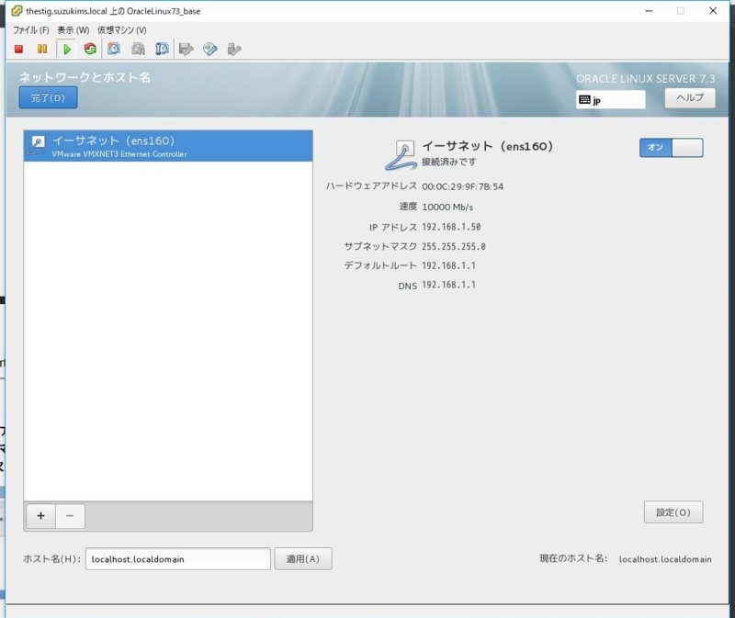The height and width of the screenshot is (618, 735).
Task: Open the ファイル (F) menu
Action: click(31, 30)
